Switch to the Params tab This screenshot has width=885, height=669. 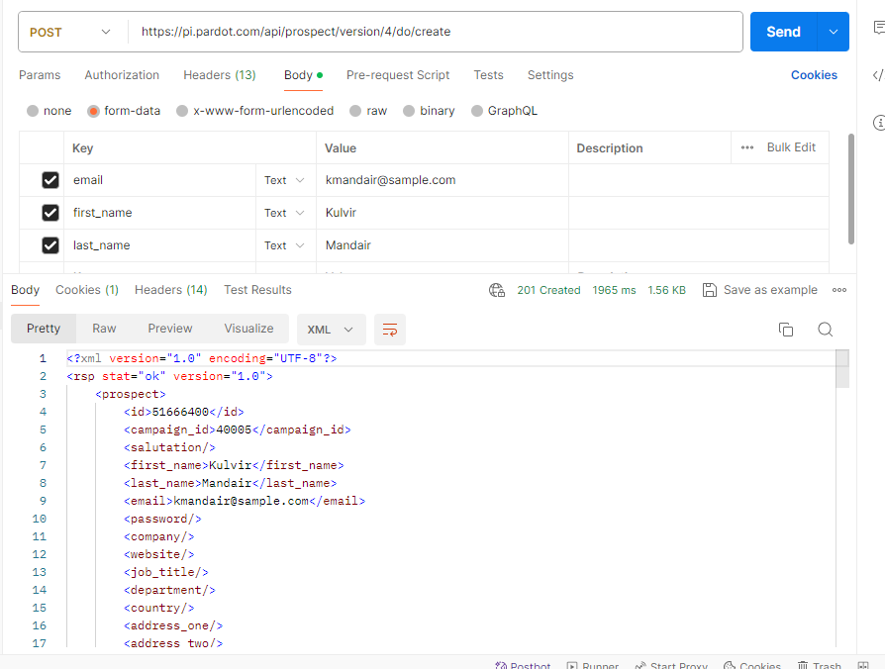(40, 75)
